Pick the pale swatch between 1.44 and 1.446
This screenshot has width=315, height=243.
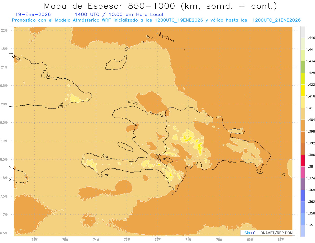click(x=303, y=44)
